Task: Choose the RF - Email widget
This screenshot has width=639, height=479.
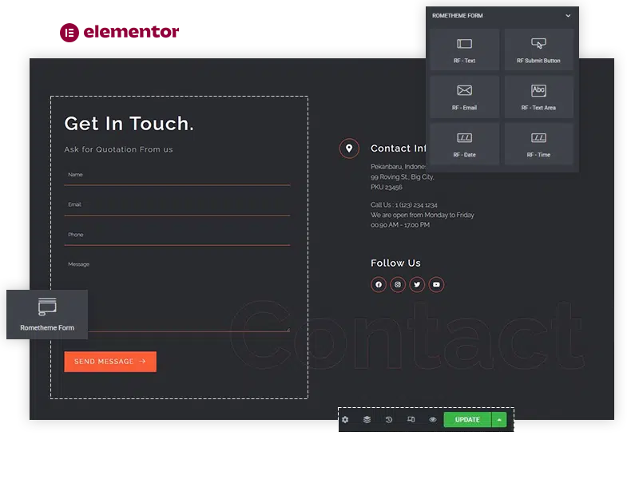Action: 464,97
